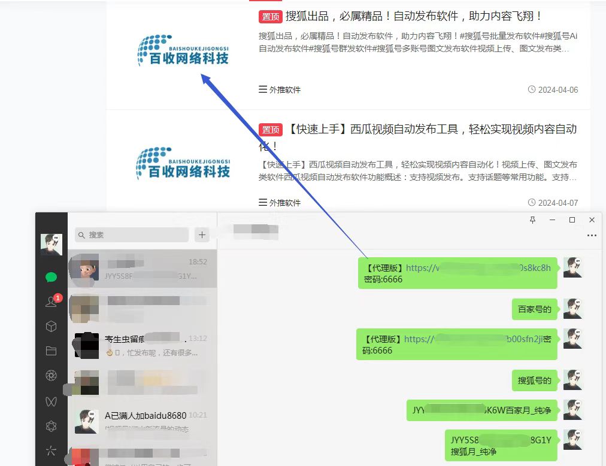
Task: Click the 百收网络科技 thumbnail of the 搜狐 article
Action: click(183, 51)
